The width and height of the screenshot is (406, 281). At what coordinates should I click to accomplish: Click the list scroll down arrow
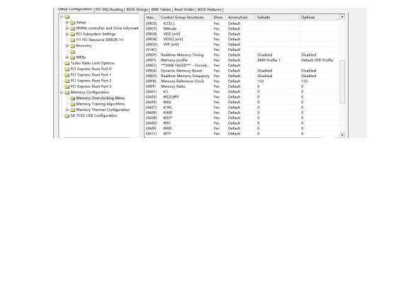(342, 134)
